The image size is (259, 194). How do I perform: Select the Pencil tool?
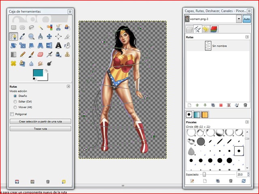[22, 54]
